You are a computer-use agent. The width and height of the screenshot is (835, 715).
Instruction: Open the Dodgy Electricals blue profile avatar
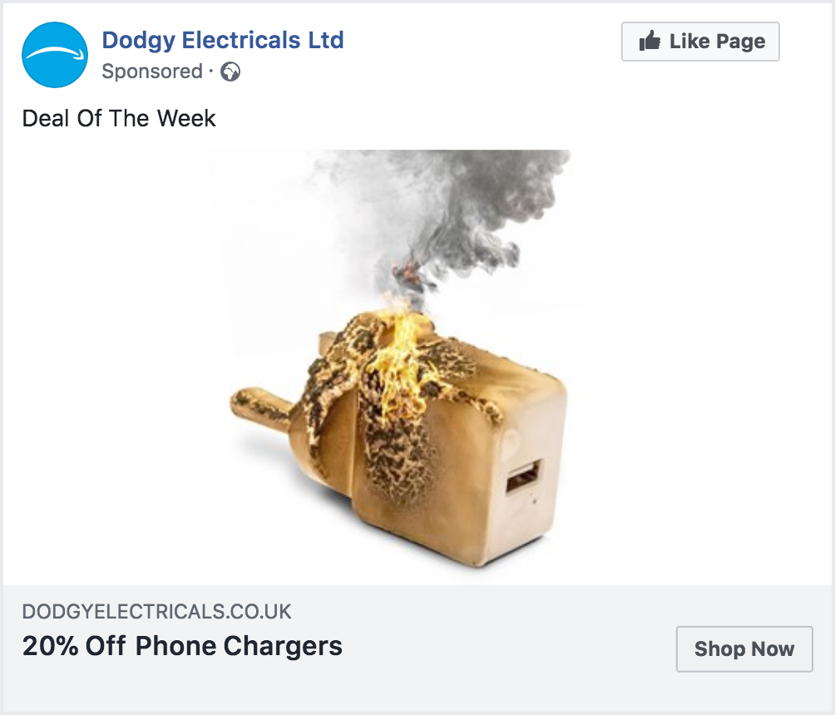coord(55,55)
